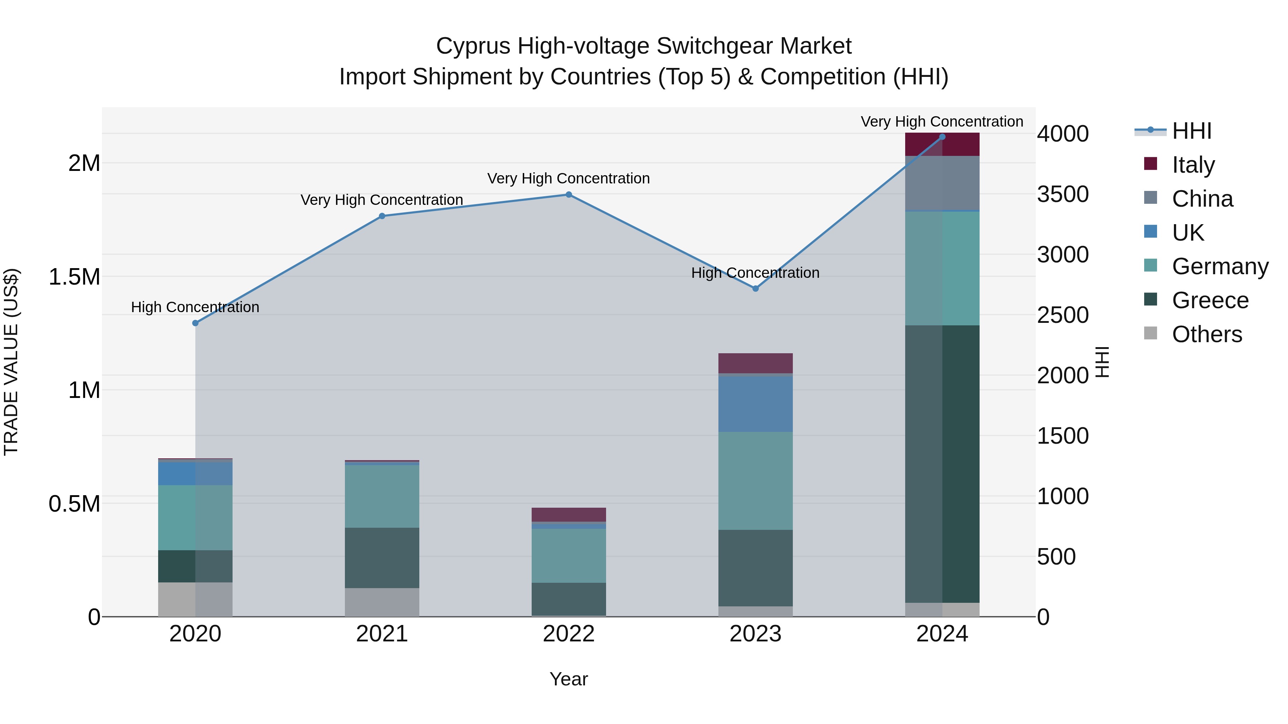The width and height of the screenshot is (1288, 724).
Task: Click subtitle 'Import Shipment by Countries (Top 5)'
Action: pyautogui.click(x=535, y=77)
